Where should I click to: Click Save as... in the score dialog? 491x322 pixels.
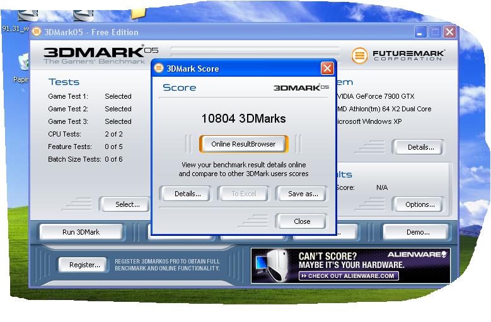[303, 194]
